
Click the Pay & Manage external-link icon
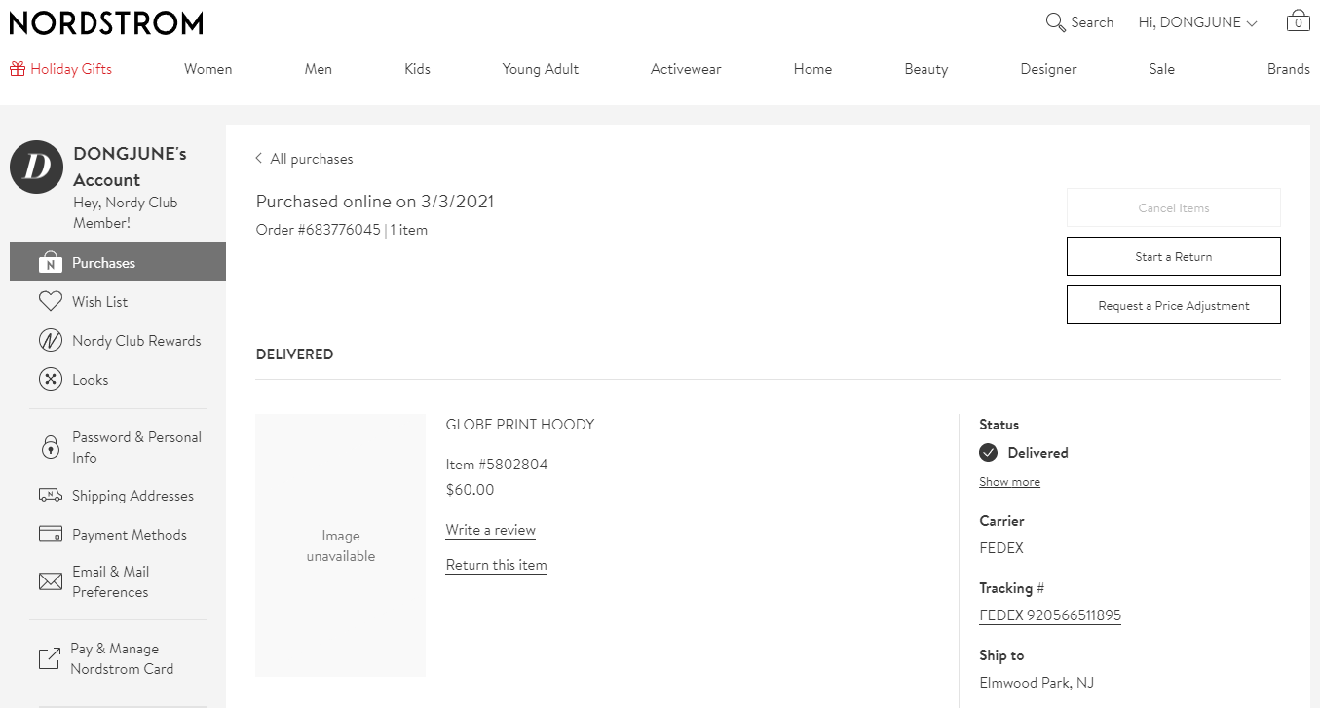coord(49,659)
